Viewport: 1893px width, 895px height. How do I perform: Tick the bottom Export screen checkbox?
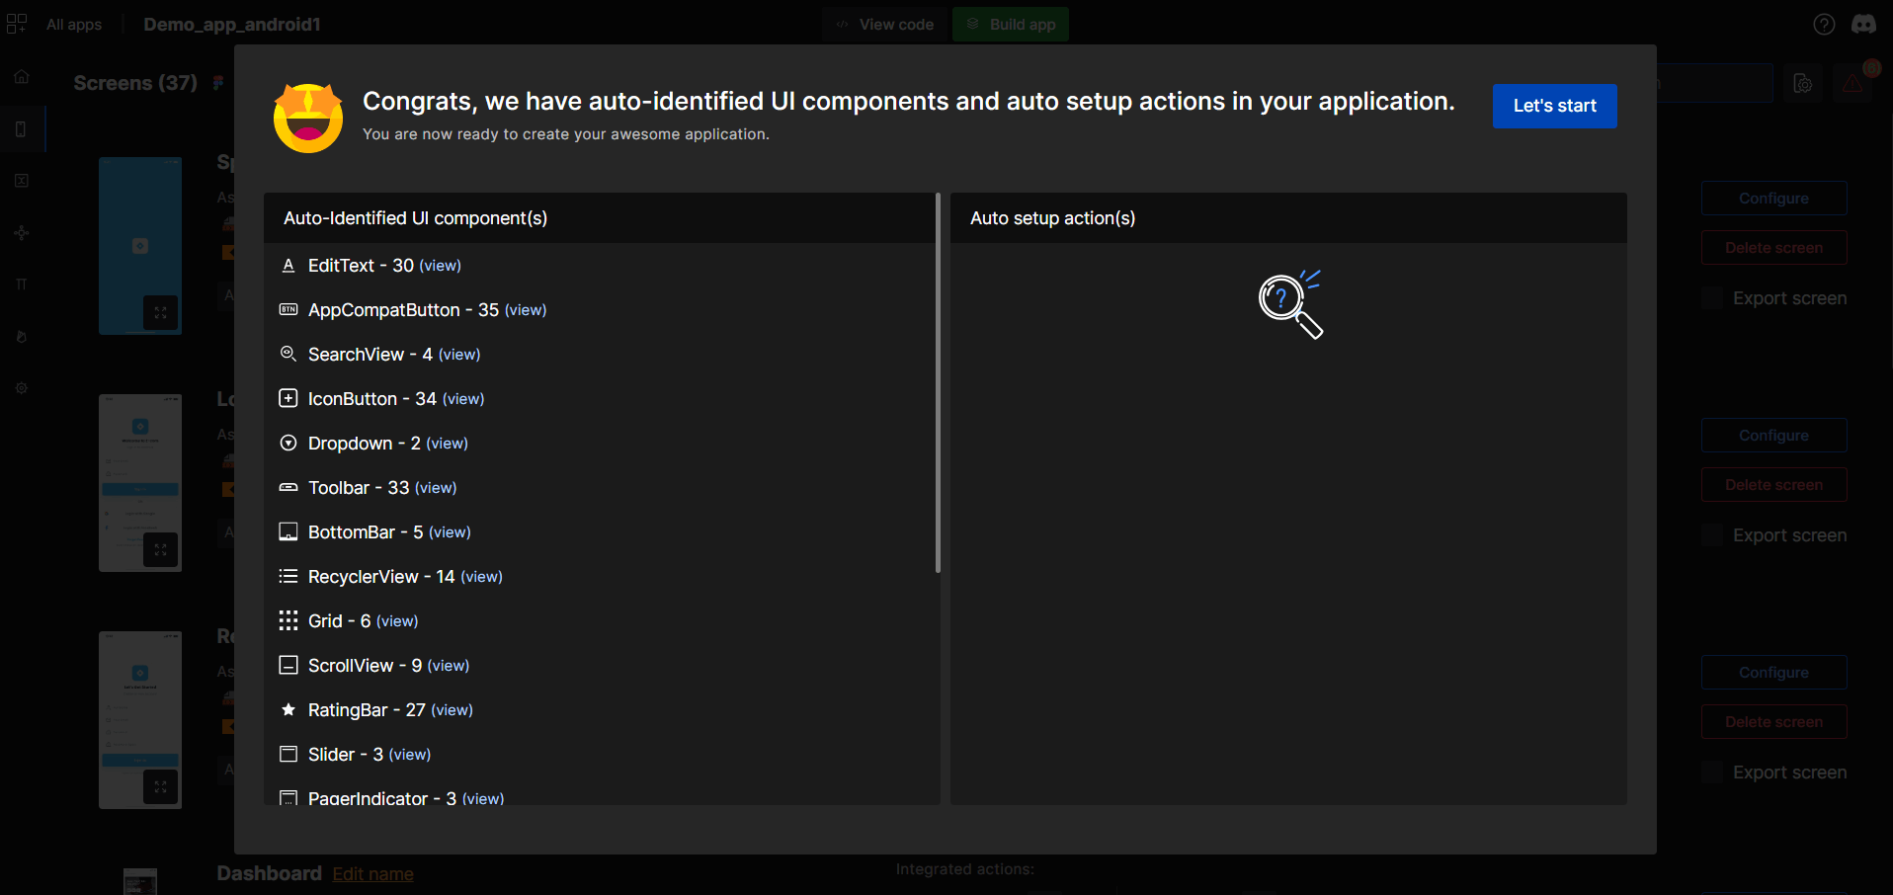click(1712, 772)
